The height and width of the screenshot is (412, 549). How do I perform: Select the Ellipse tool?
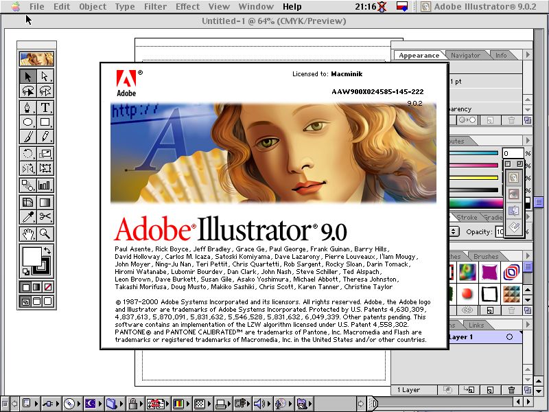[x=28, y=122]
